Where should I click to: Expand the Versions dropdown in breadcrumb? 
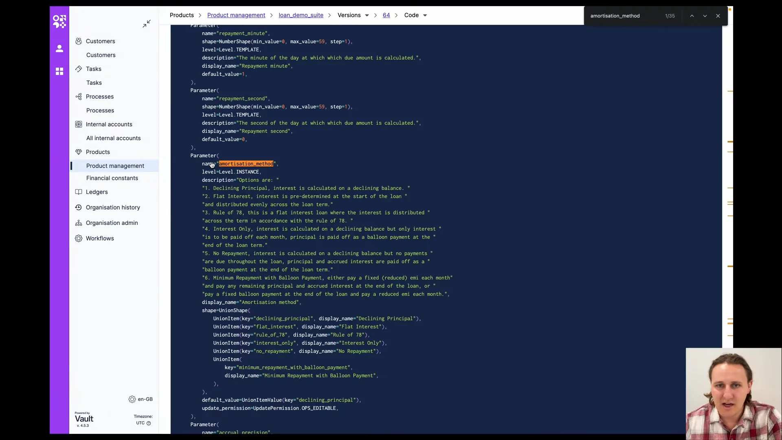(x=367, y=15)
